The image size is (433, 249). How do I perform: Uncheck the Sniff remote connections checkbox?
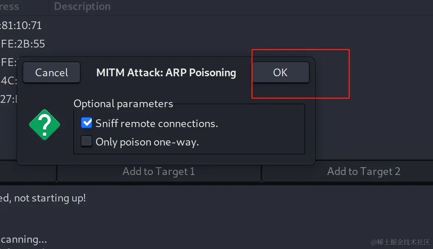(87, 123)
